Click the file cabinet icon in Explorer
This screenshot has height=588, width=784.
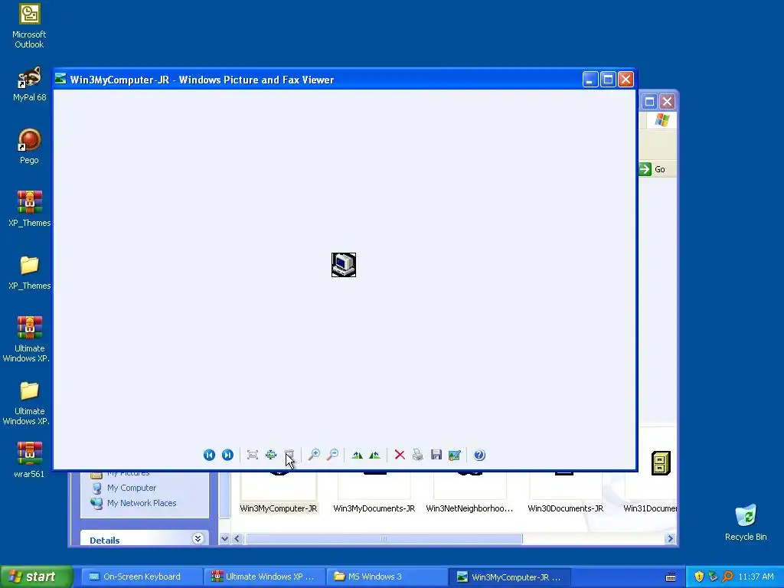pos(661,463)
